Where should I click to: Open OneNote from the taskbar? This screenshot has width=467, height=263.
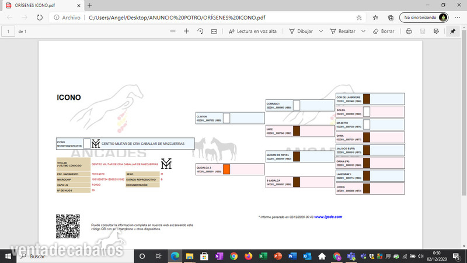[219, 256]
